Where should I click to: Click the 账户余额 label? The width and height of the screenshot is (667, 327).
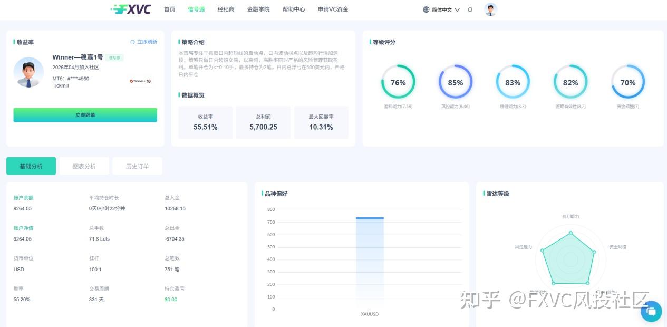tap(23, 198)
